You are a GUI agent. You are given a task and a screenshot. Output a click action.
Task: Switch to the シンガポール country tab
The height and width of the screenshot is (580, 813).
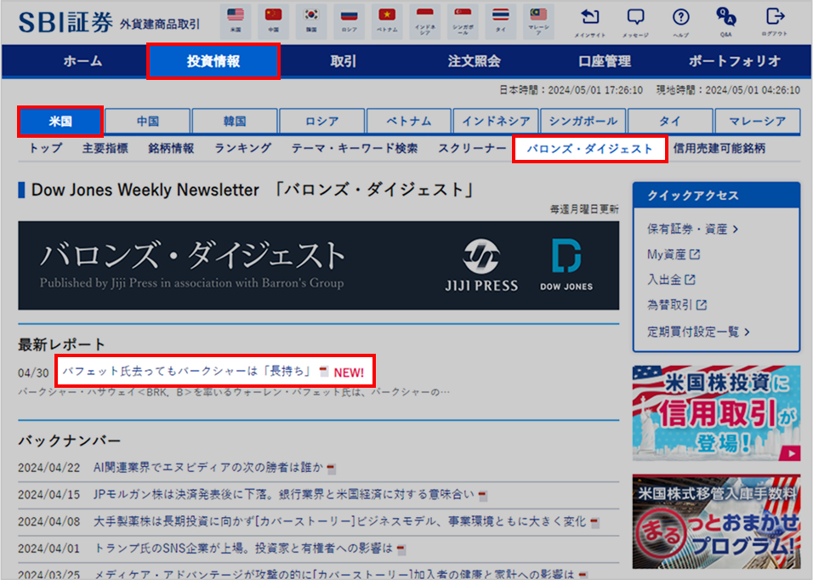(x=583, y=122)
